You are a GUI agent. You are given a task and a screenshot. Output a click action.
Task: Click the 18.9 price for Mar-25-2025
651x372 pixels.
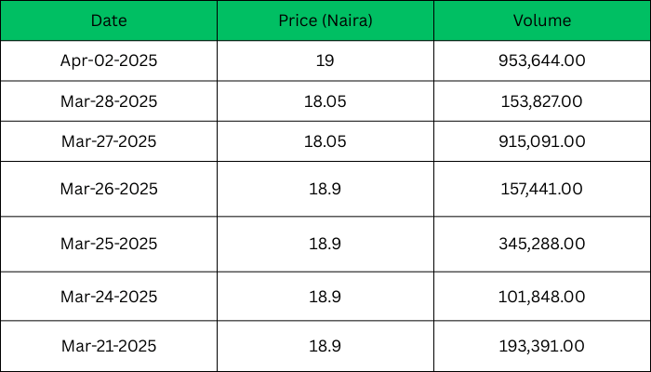pyautogui.click(x=325, y=244)
